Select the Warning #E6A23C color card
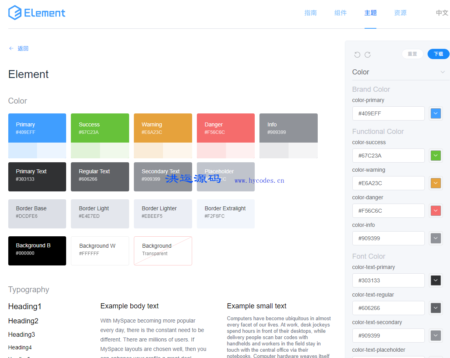The image size is (450, 358). (x=163, y=136)
